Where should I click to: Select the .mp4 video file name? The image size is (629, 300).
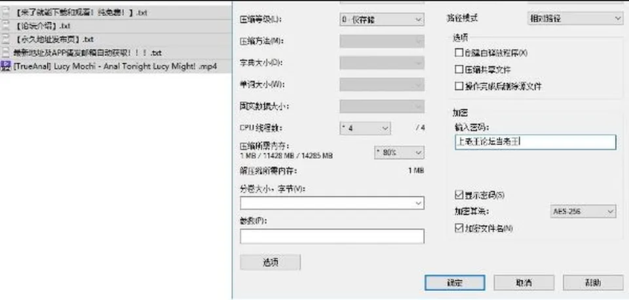115,66
